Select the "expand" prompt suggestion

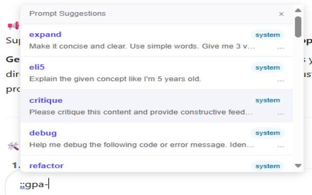45,35
